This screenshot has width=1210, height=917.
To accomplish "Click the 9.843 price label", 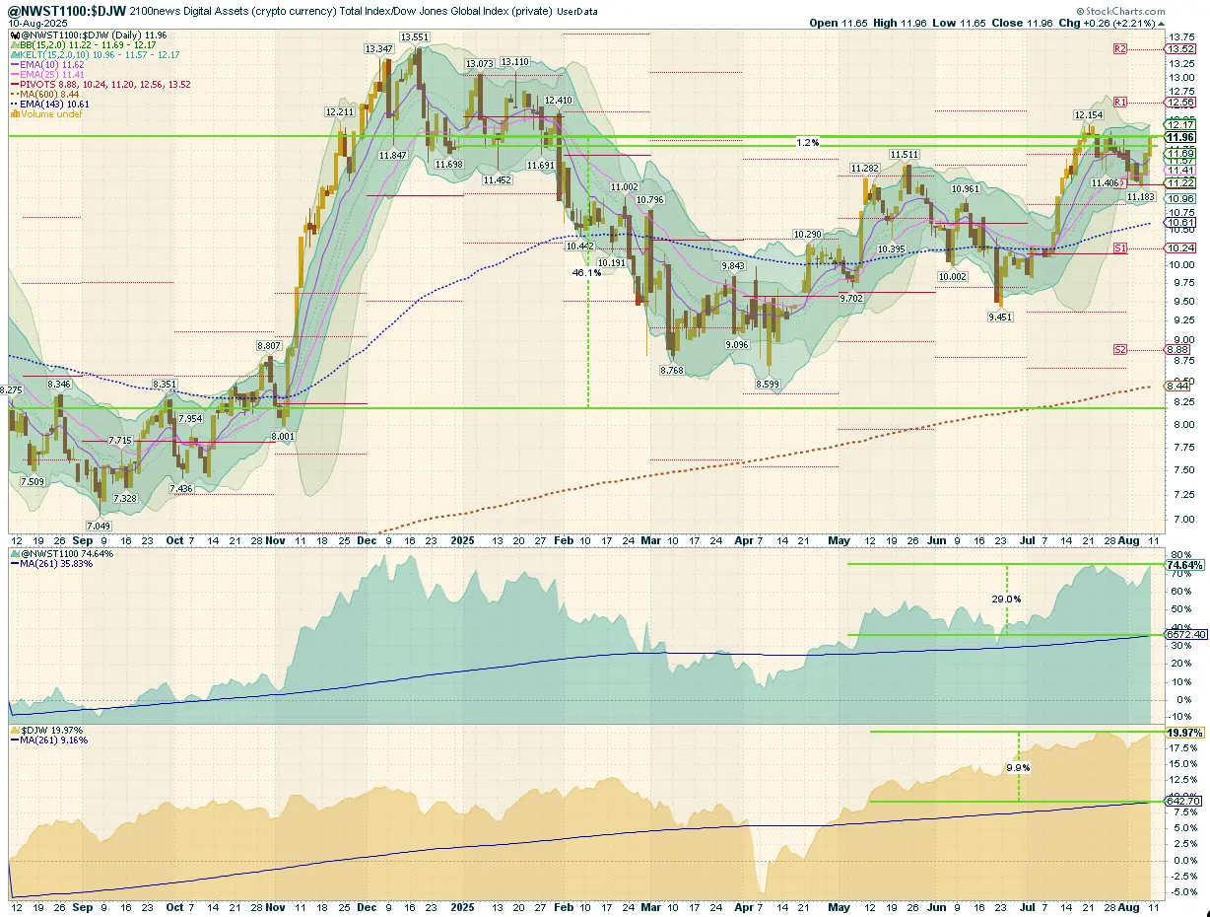I will click(733, 267).
